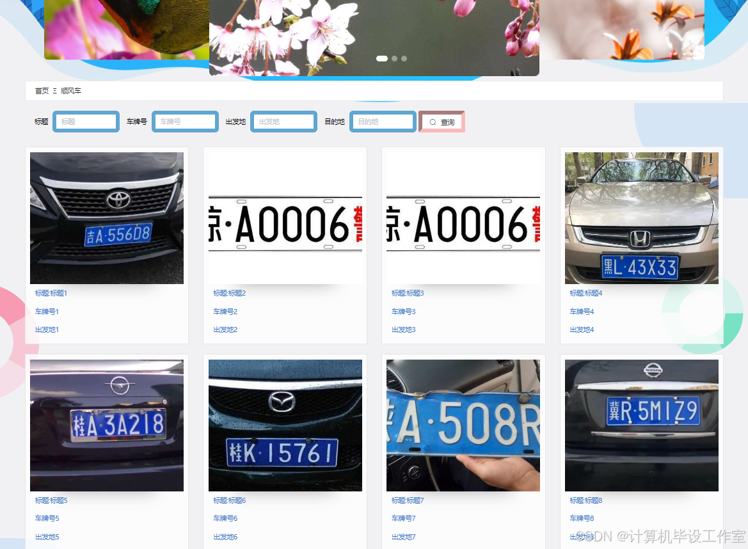The height and width of the screenshot is (549, 748).
Task: Focus the 目的地 input field
Action: [383, 122]
